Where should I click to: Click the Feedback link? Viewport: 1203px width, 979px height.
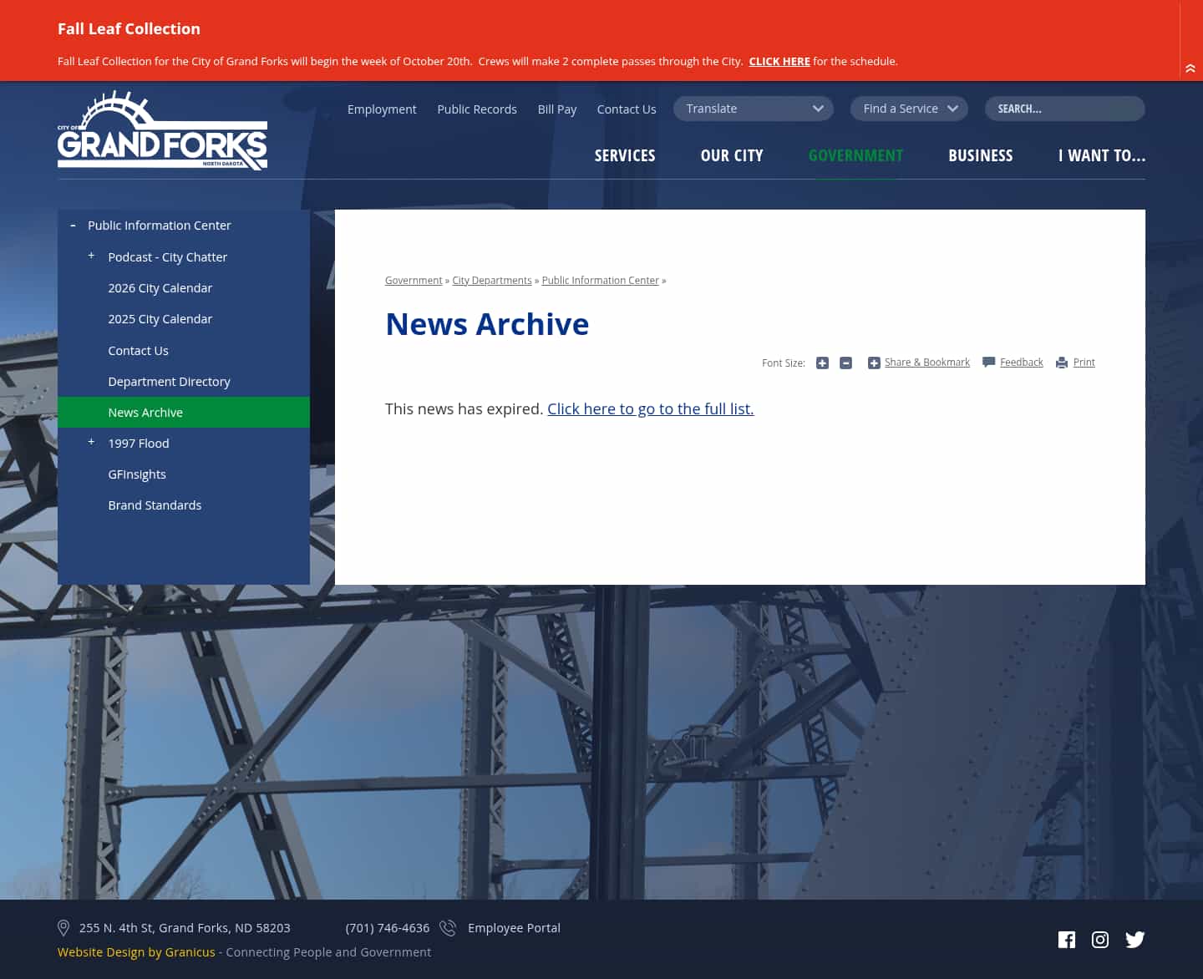tap(1021, 363)
